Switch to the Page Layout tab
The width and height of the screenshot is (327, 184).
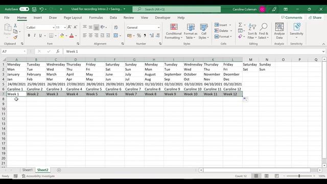73,18
